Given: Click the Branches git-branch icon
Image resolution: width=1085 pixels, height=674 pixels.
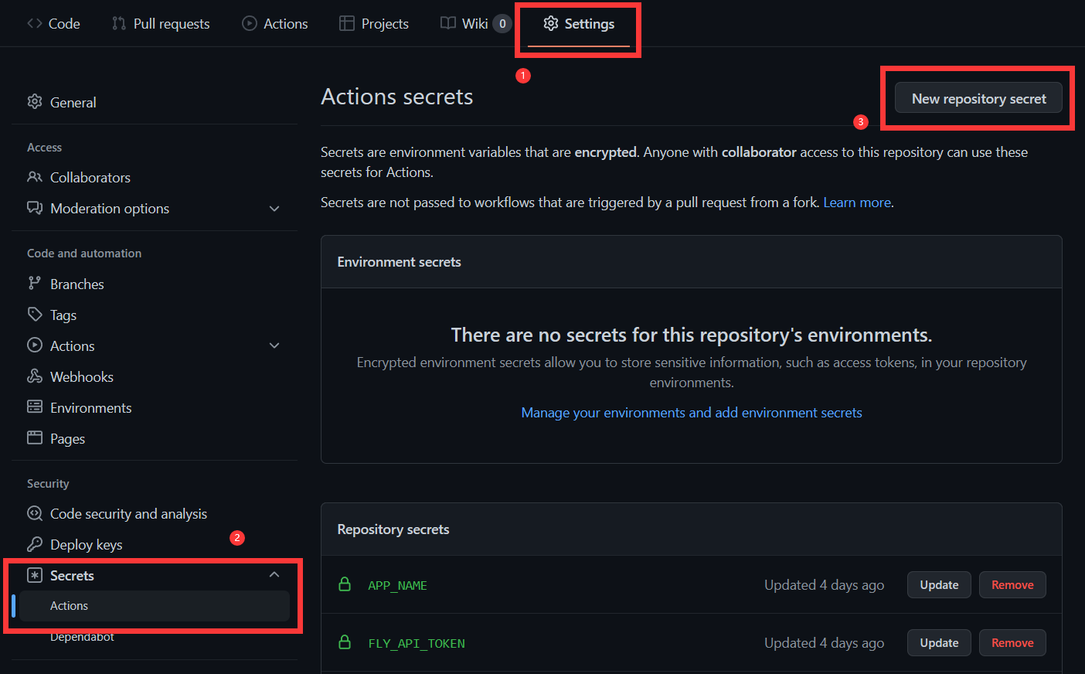Looking at the screenshot, I should coord(35,284).
